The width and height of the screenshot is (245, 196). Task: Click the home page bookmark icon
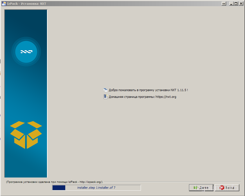105,97
